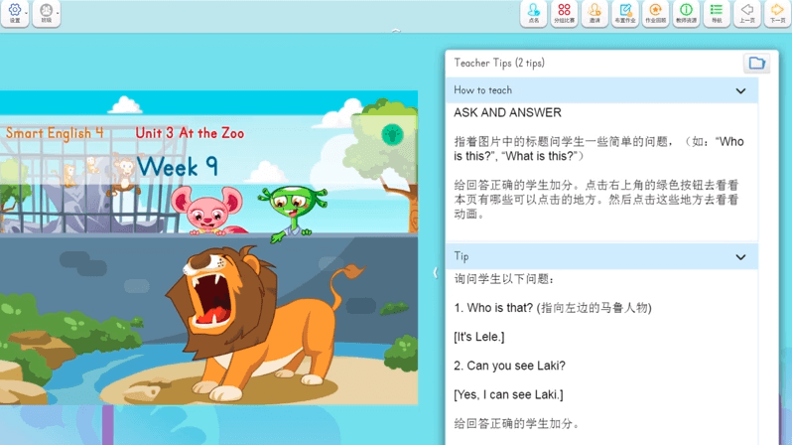The height and width of the screenshot is (445, 792).
Task: Go to previous page 上一页
Action: (x=747, y=13)
